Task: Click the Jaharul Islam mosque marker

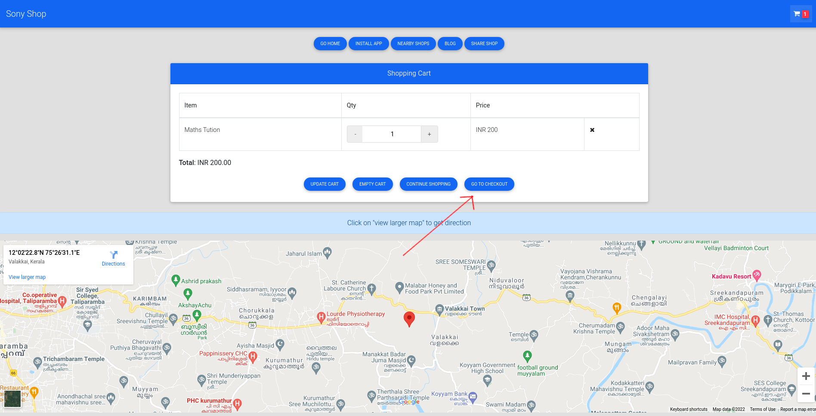Action: 328,252
